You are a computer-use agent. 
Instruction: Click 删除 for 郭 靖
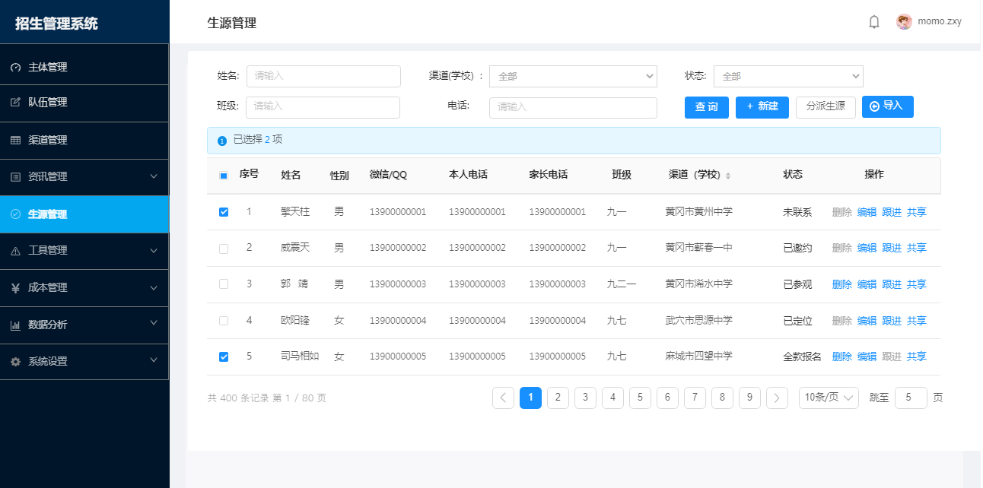point(842,284)
